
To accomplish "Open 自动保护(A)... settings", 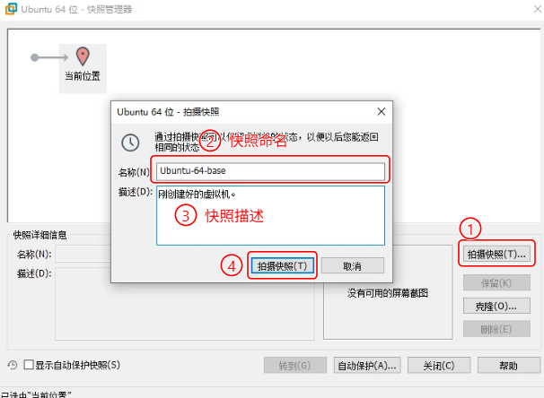I will tap(367, 365).
